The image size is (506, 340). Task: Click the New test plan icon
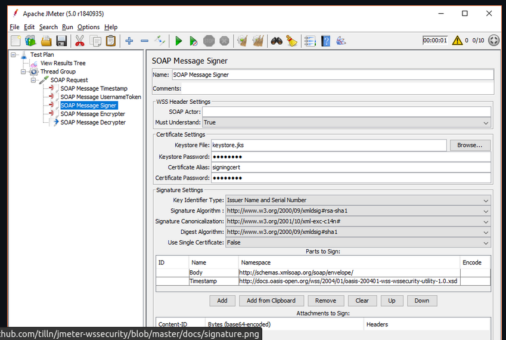pos(15,41)
